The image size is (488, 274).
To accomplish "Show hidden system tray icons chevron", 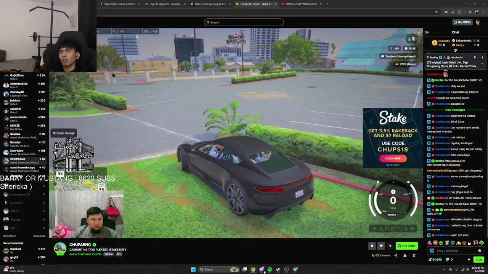I will [x=444, y=269].
